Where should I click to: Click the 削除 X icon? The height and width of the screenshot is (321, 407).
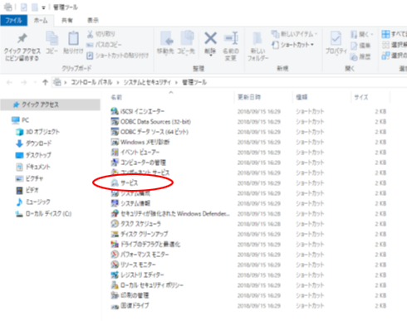(x=210, y=38)
